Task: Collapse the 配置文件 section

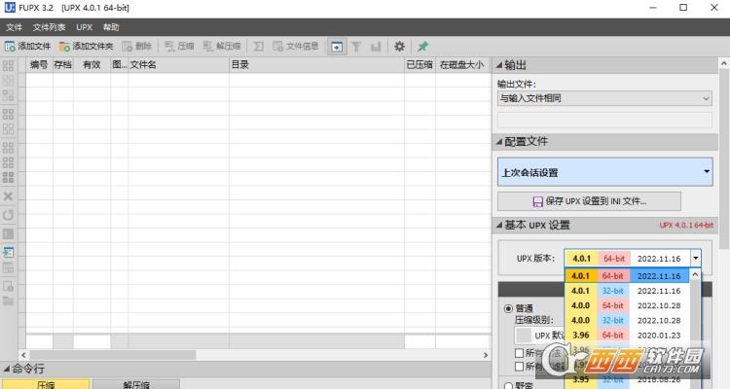Action: [x=499, y=141]
